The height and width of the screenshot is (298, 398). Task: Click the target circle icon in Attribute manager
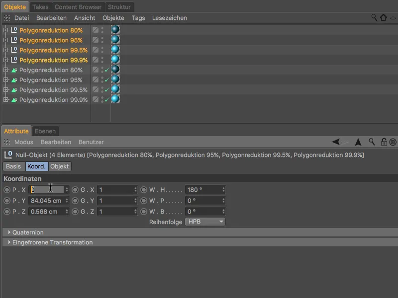(393, 142)
